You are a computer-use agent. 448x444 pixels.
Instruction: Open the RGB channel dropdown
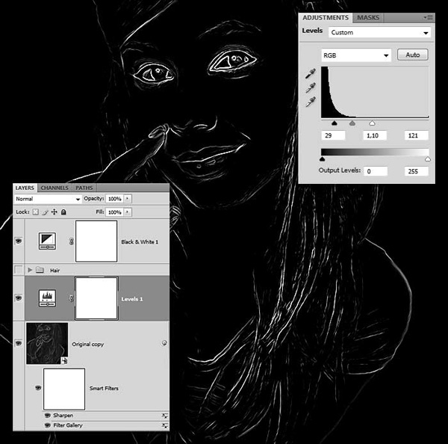pyautogui.click(x=355, y=55)
